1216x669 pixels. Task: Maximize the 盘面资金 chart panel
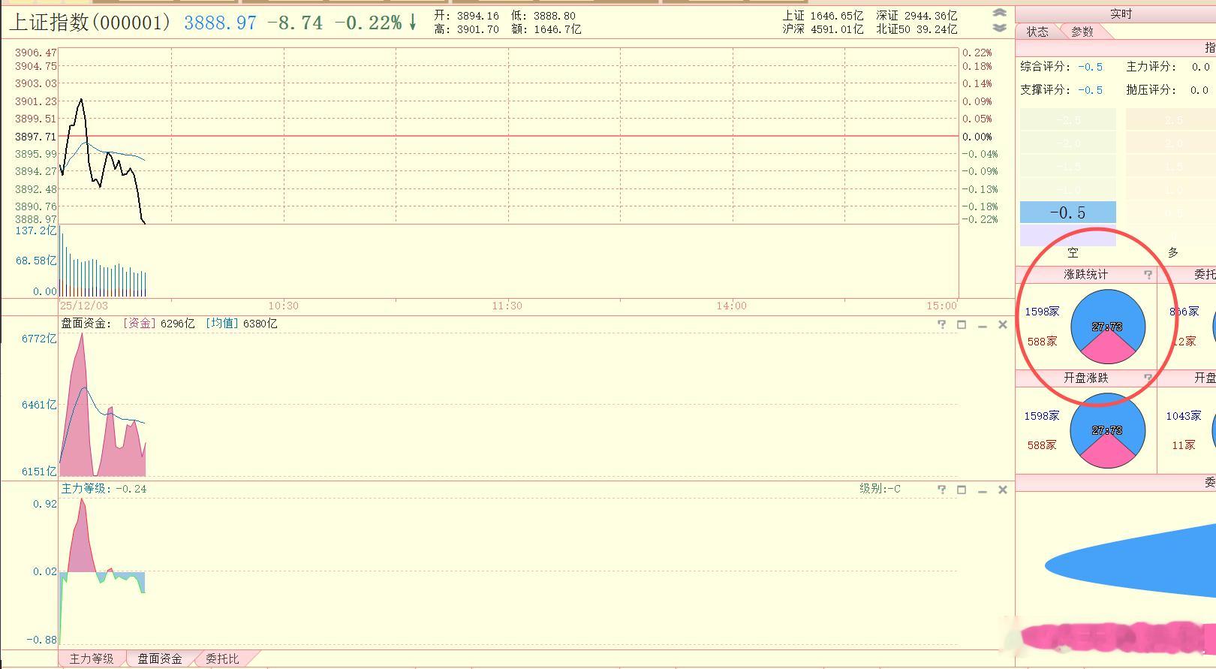[962, 324]
